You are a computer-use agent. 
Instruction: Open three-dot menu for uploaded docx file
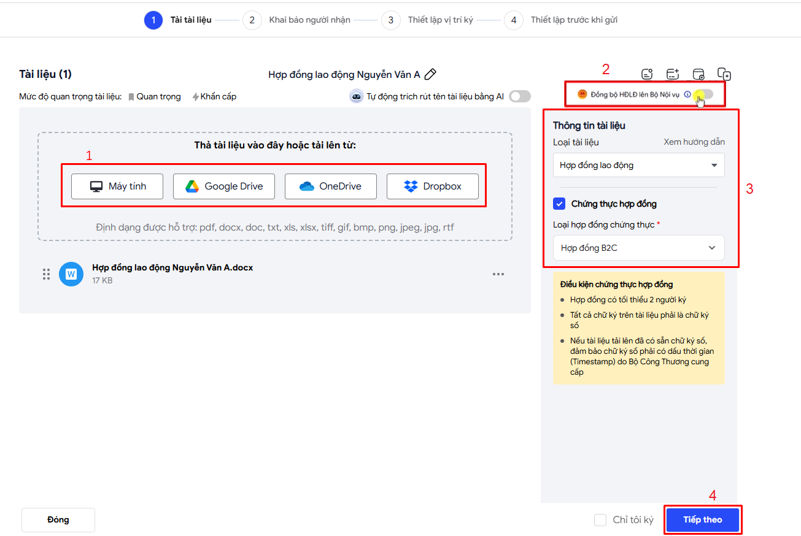pos(498,274)
